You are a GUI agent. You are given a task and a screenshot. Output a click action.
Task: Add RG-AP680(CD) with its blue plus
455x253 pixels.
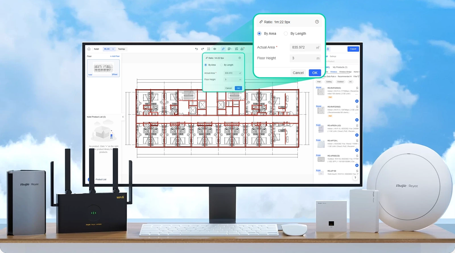(357, 165)
